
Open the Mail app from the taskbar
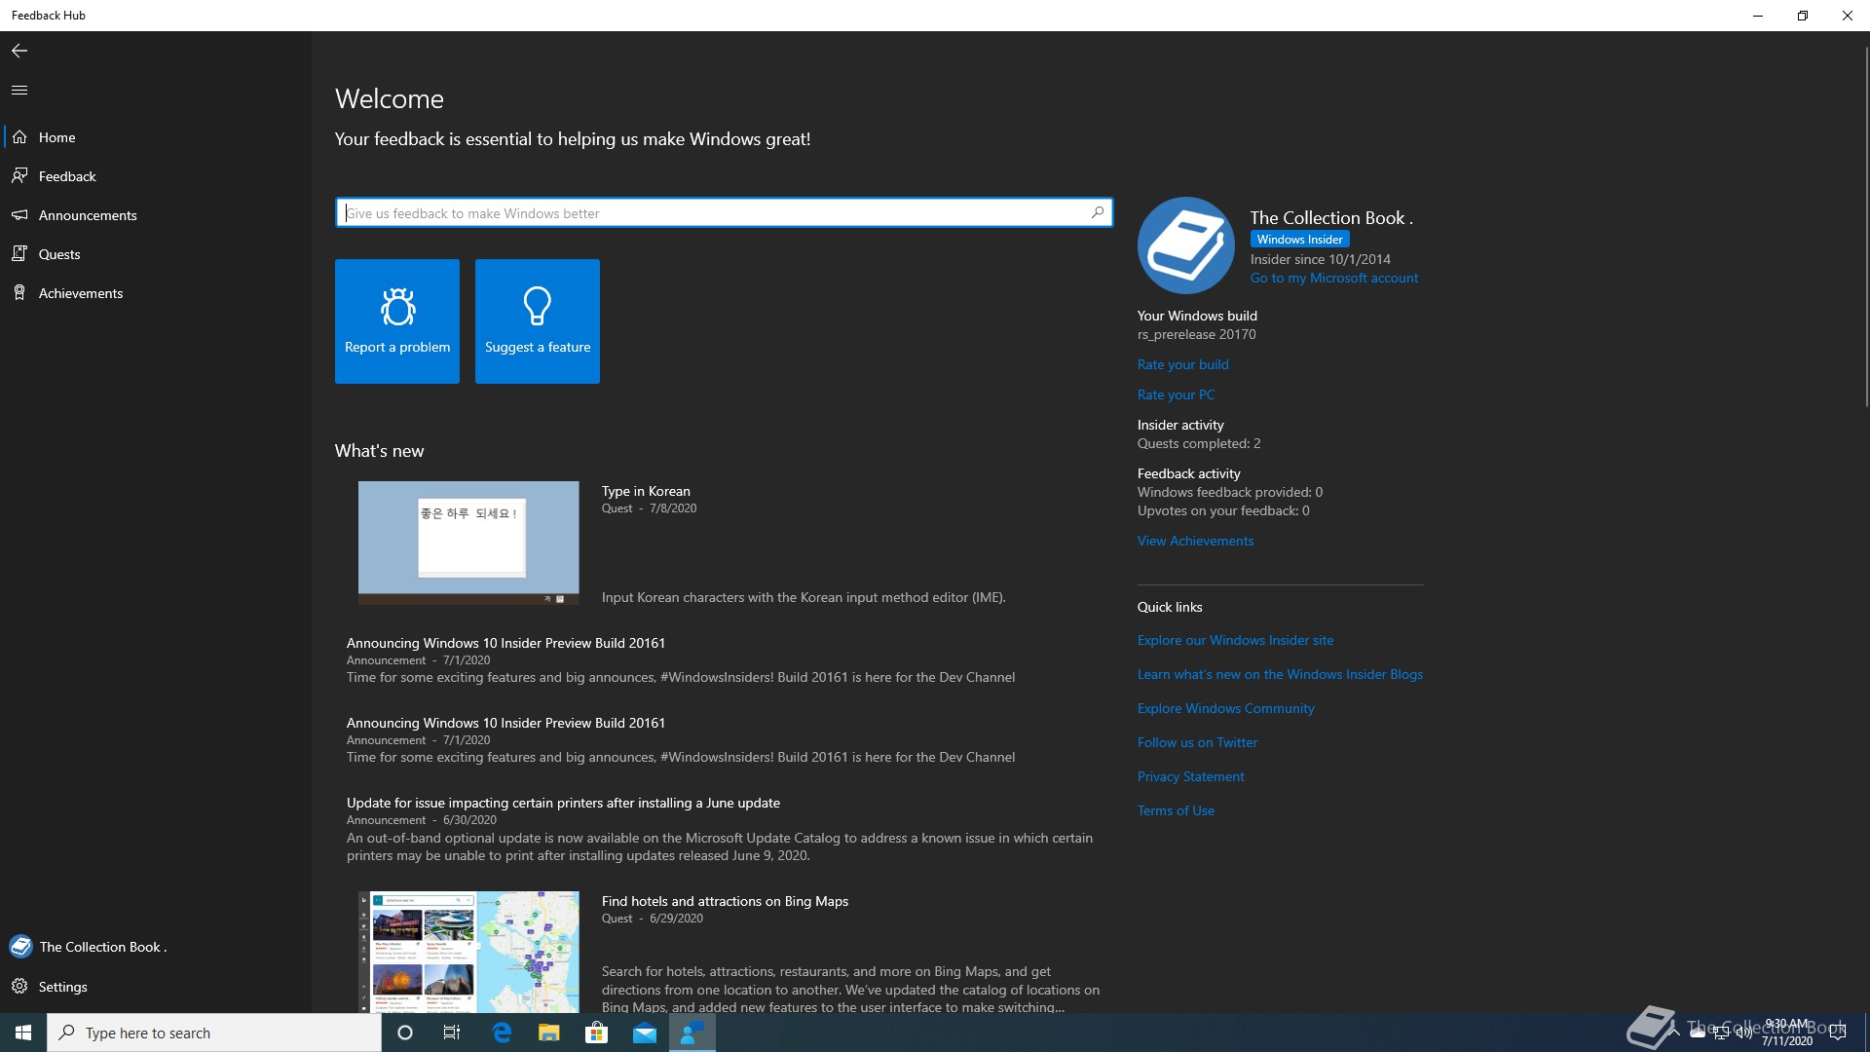pyautogui.click(x=645, y=1033)
